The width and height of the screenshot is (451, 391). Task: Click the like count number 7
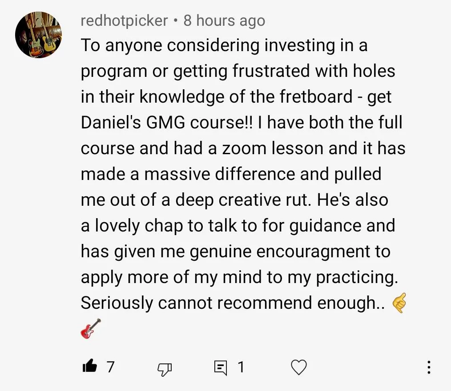[x=110, y=367]
